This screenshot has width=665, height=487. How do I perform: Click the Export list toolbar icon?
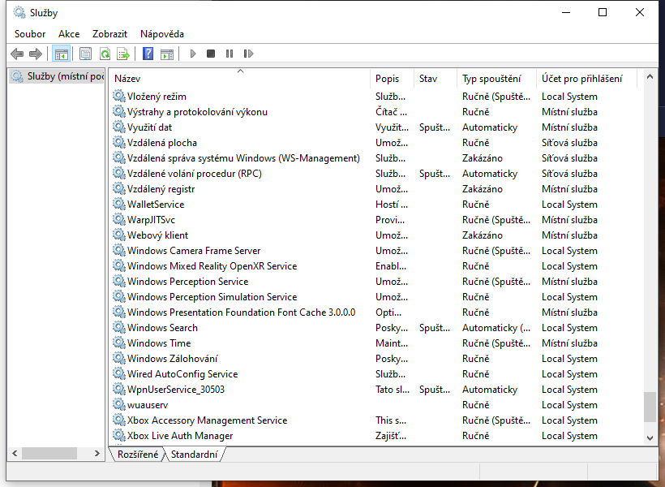[123, 54]
